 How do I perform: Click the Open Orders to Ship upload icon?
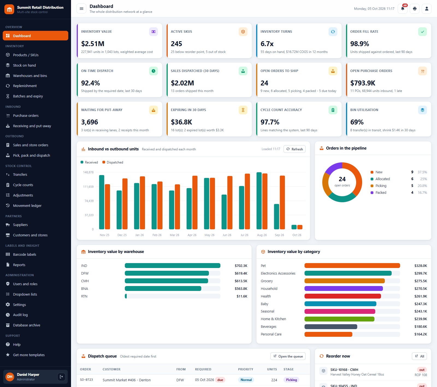(333, 71)
